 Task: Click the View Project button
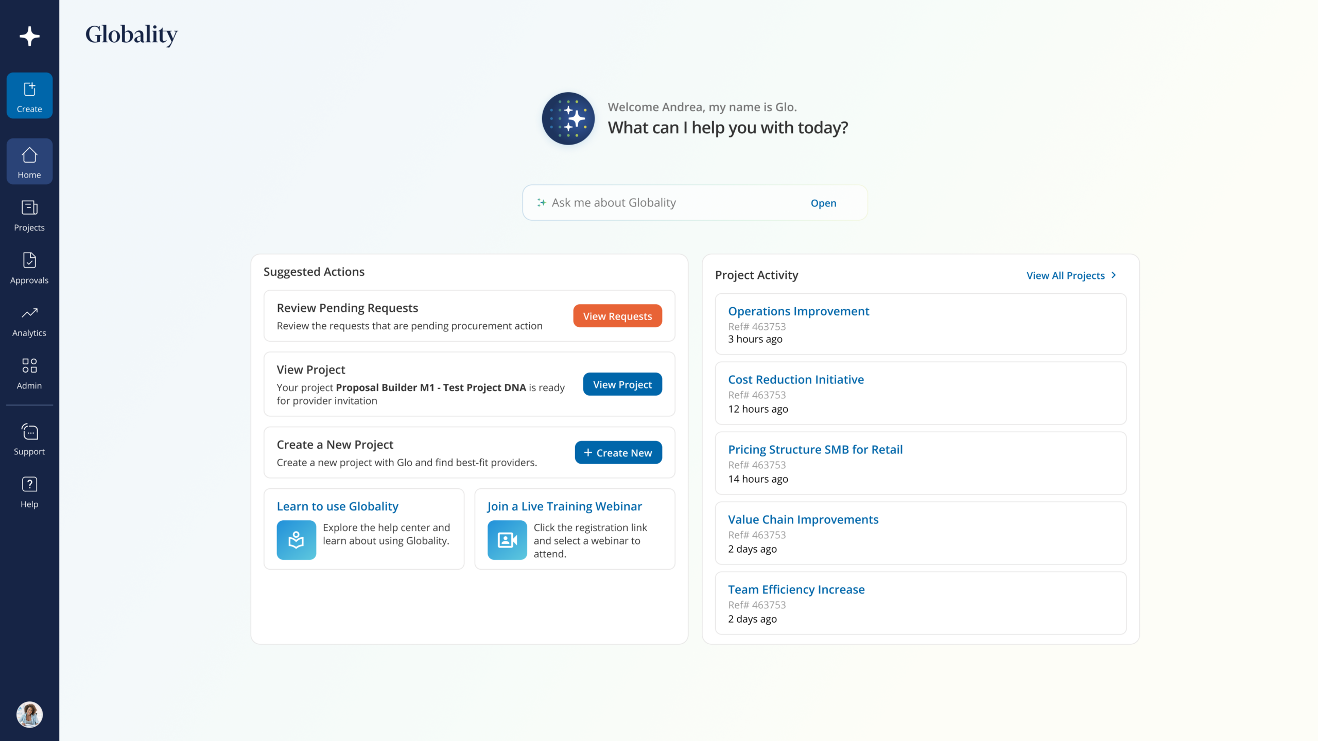click(x=622, y=384)
